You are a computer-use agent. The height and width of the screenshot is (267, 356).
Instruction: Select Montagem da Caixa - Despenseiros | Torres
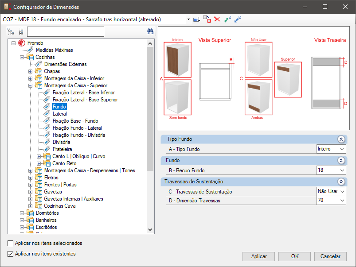pyautogui.click(x=90, y=170)
